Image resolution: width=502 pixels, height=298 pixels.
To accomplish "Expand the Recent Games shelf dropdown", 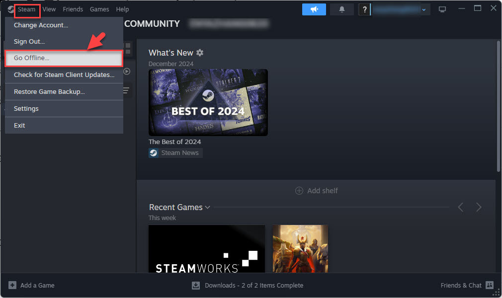I will click(207, 207).
